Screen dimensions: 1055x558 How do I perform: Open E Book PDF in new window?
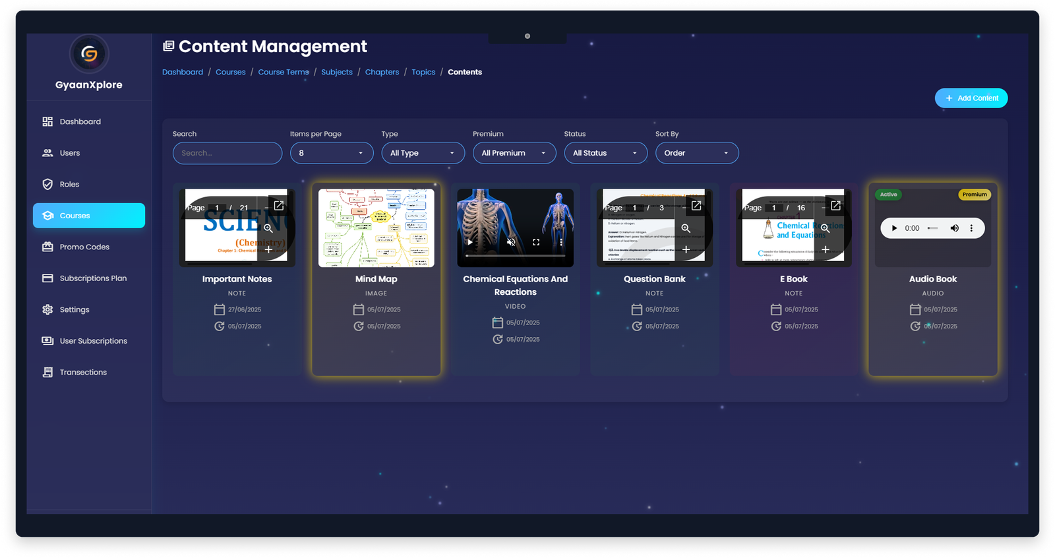tap(835, 206)
